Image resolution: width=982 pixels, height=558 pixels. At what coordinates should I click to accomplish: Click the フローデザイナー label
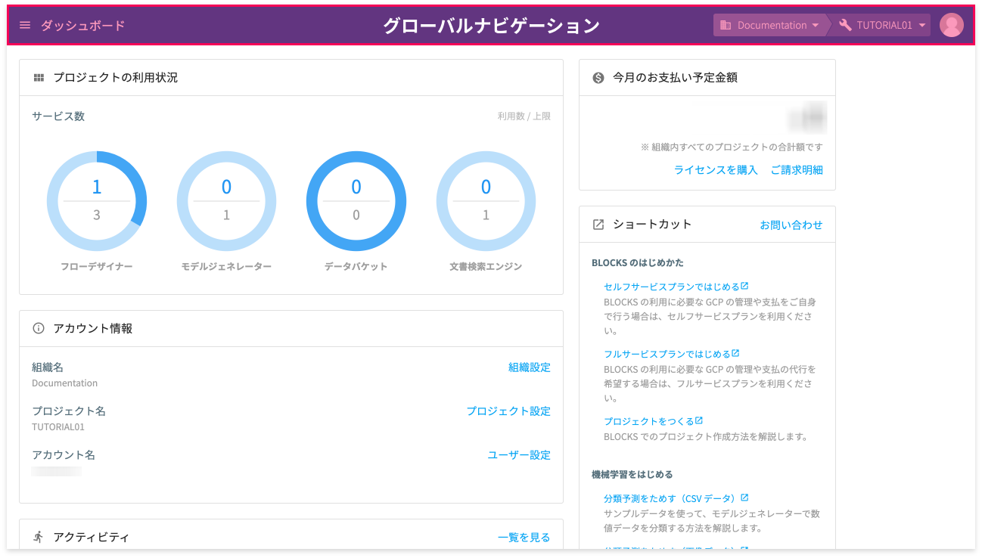click(97, 267)
